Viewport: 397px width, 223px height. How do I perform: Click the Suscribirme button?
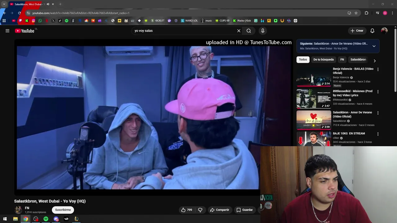(63, 210)
